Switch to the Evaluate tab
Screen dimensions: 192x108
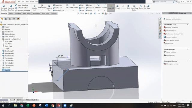[54, 13]
